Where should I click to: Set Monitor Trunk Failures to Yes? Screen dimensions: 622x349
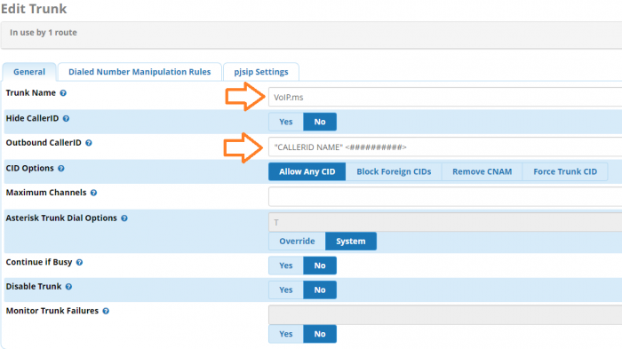point(286,334)
